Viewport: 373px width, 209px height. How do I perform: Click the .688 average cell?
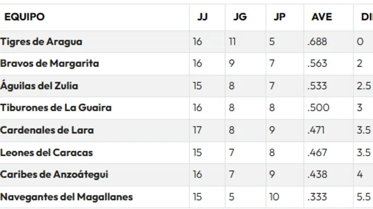pos(317,42)
